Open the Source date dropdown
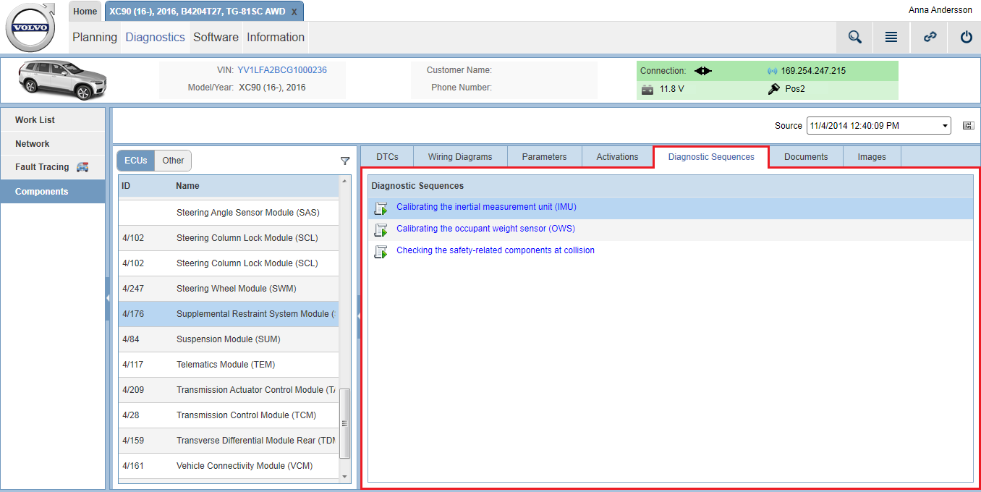This screenshot has width=981, height=492. click(x=879, y=126)
